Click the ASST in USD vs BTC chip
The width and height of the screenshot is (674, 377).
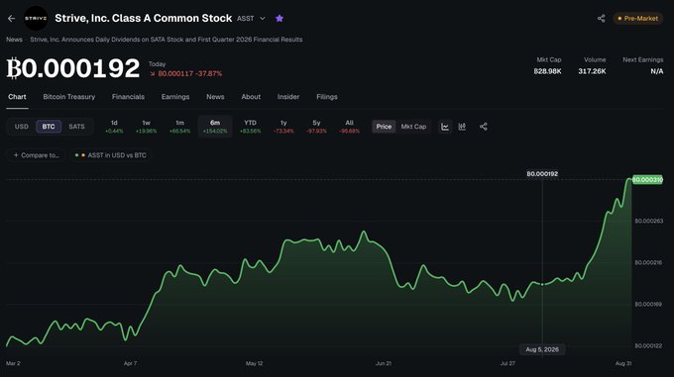pyautogui.click(x=111, y=155)
